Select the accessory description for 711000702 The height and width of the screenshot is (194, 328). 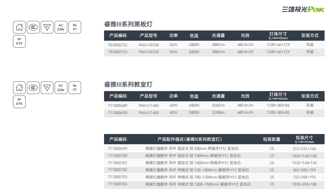tap(197, 170)
